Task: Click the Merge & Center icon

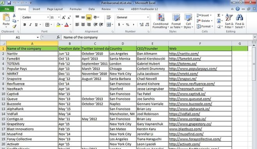Action: [109, 25]
